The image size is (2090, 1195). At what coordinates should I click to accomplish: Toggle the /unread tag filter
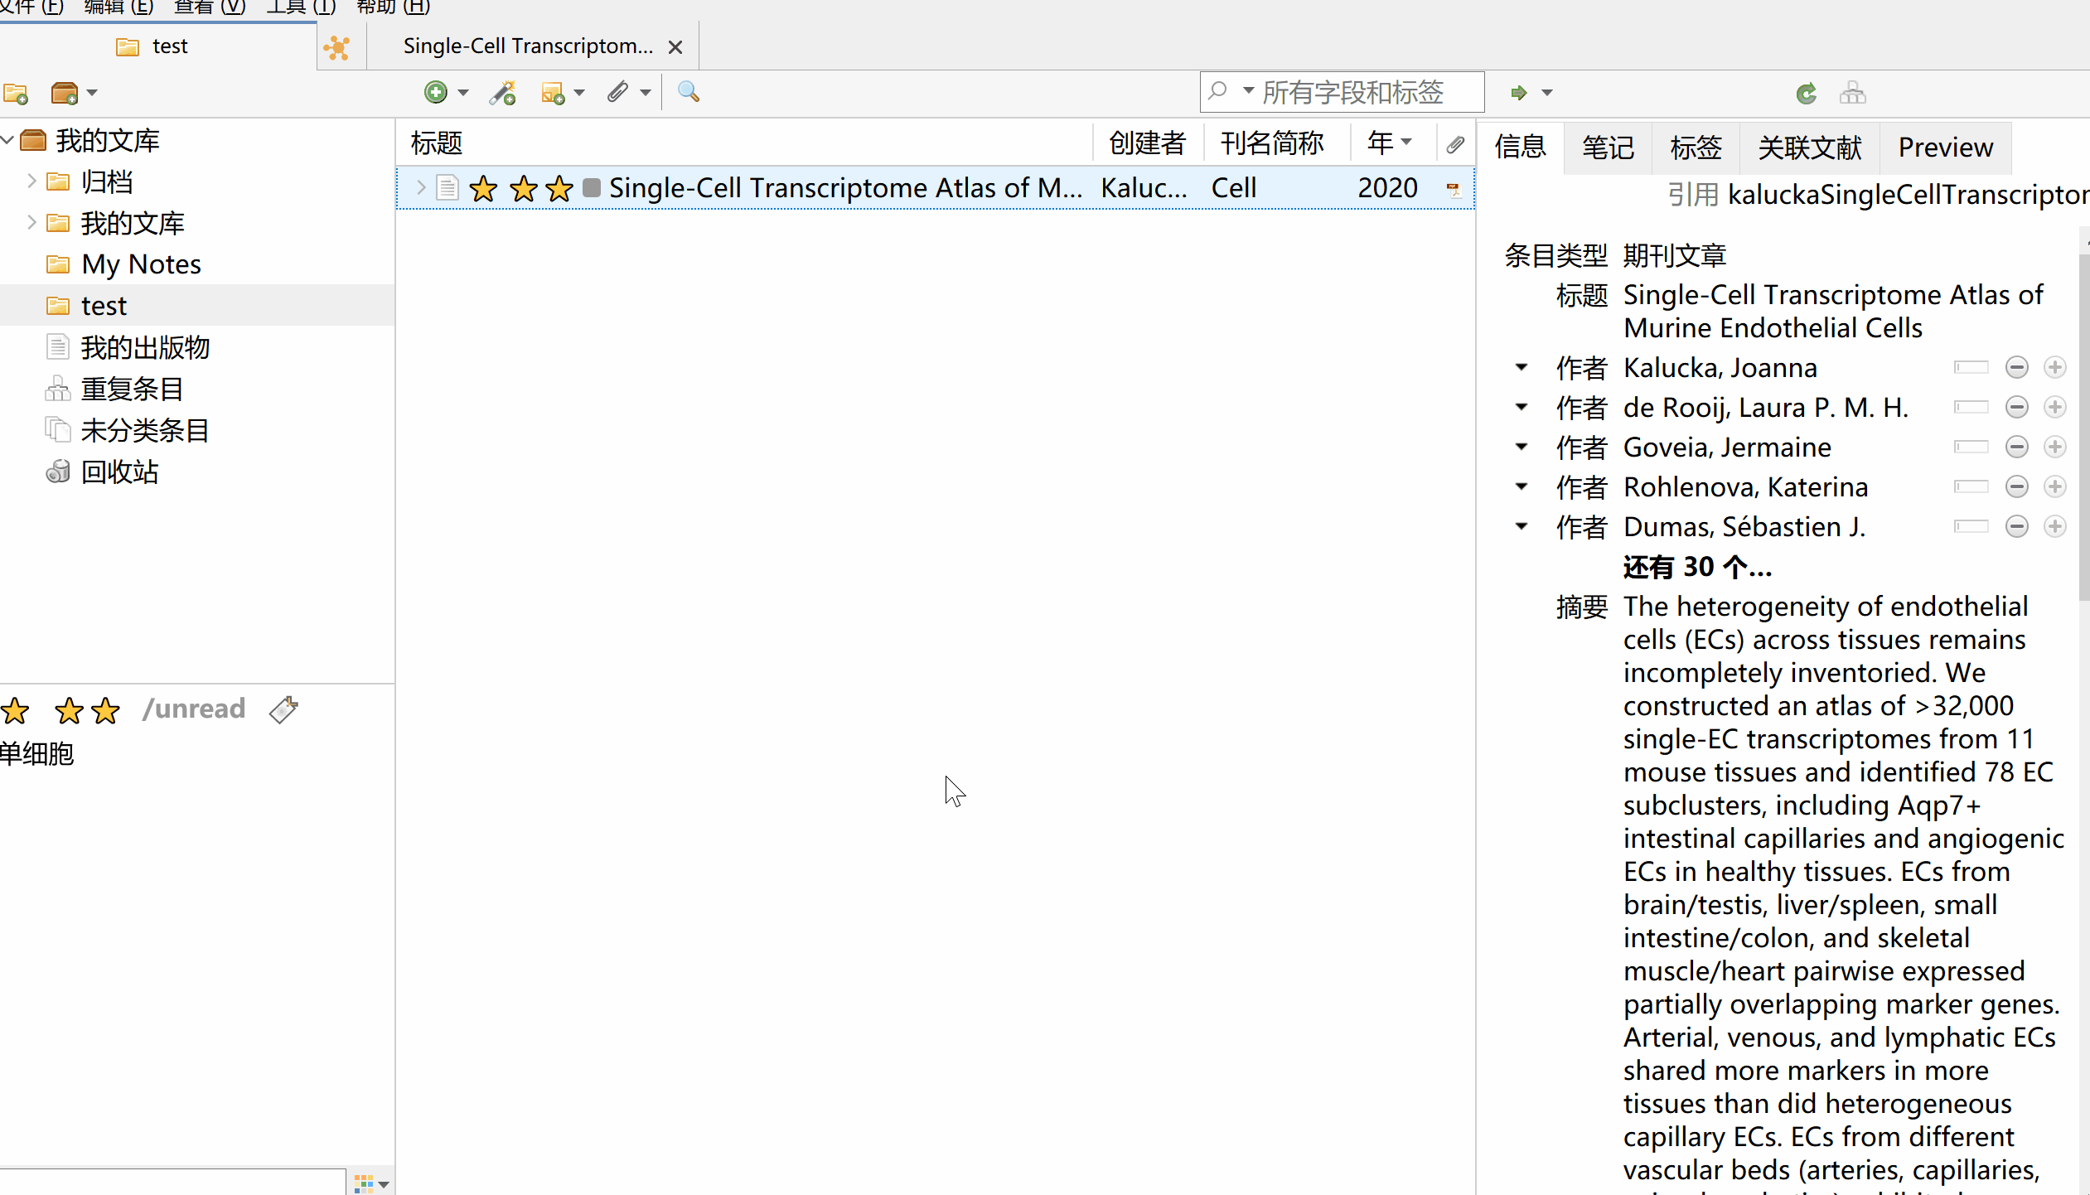pyautogui.click(x=193, y=709)
